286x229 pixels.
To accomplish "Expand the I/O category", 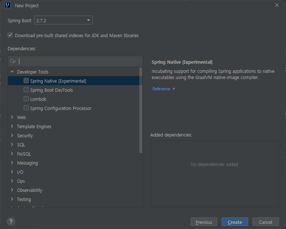I will click(x=12, y=172).
